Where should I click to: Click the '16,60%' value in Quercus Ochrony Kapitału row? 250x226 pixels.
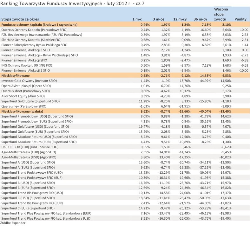tap(206, 30)
